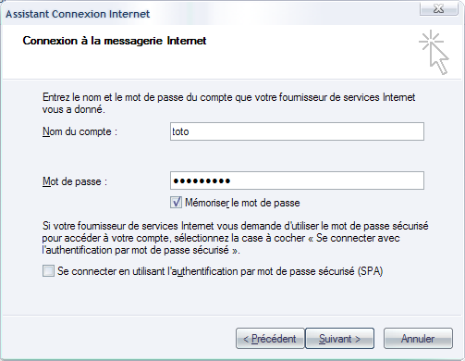Click the 'Si votre fournisseur de services' paragraph

coord(235,238)
